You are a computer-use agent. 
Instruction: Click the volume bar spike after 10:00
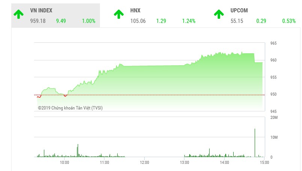pyautogui.click(x=78, y=150)
